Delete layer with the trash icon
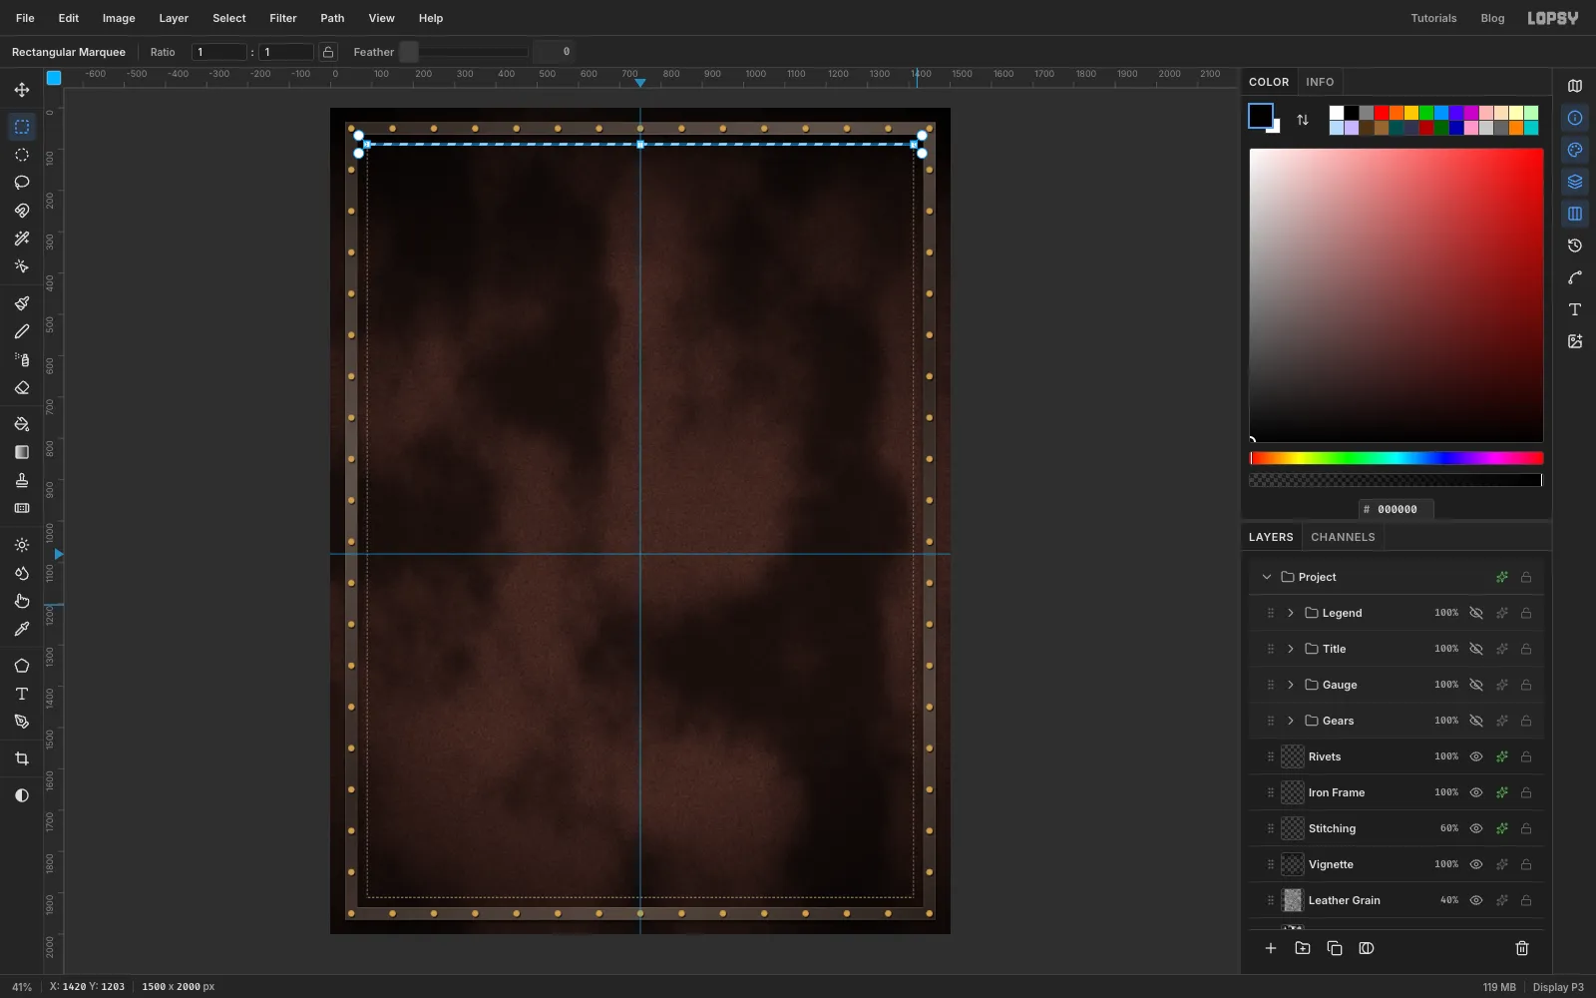Screen dimensions: 1596x998 [1522, 948]
